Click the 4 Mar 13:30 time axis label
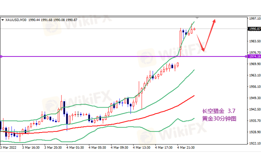This screenshot has height=167, width=261. pyautogui.click(x=142, y=147)
